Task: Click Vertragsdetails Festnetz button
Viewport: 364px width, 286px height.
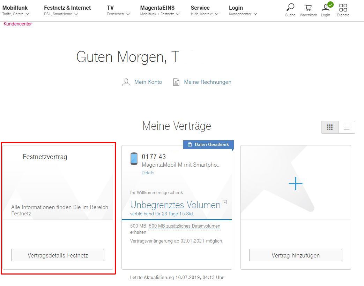Action: click(58, 255)
